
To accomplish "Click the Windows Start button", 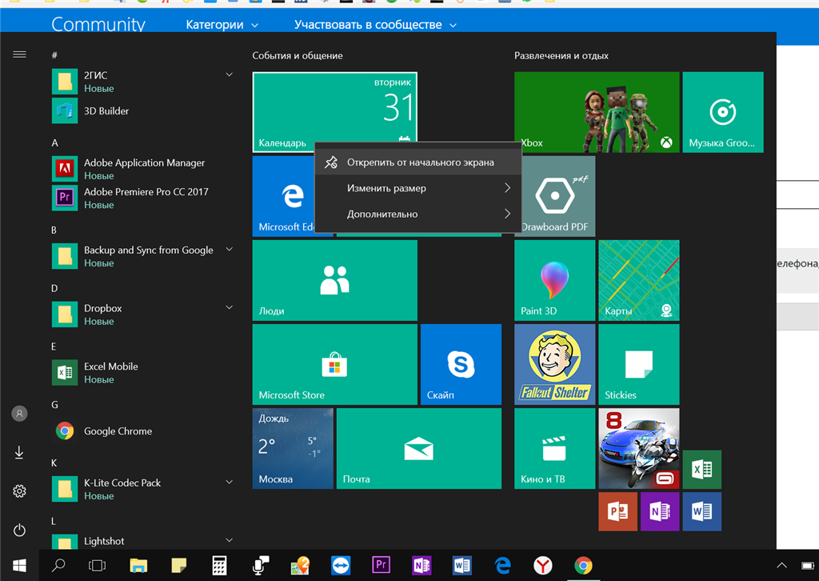I will (19, 565).
